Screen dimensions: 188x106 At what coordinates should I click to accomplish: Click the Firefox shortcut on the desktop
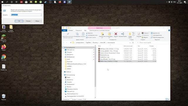pyautogui.click(x=4, y=47)
